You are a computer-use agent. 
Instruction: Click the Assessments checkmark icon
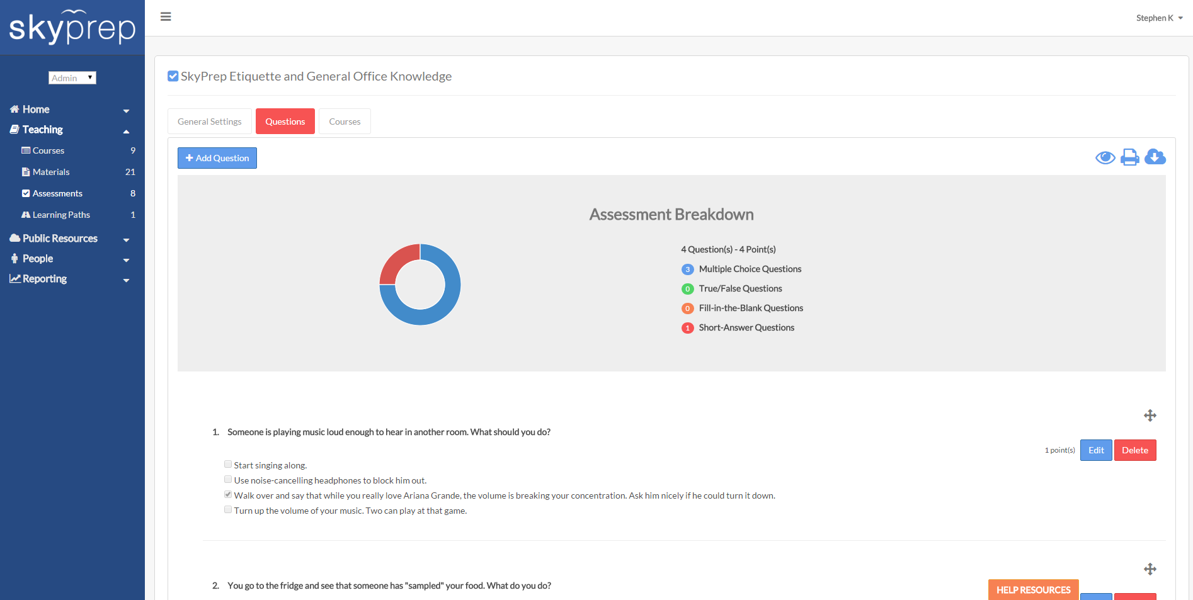26,193
